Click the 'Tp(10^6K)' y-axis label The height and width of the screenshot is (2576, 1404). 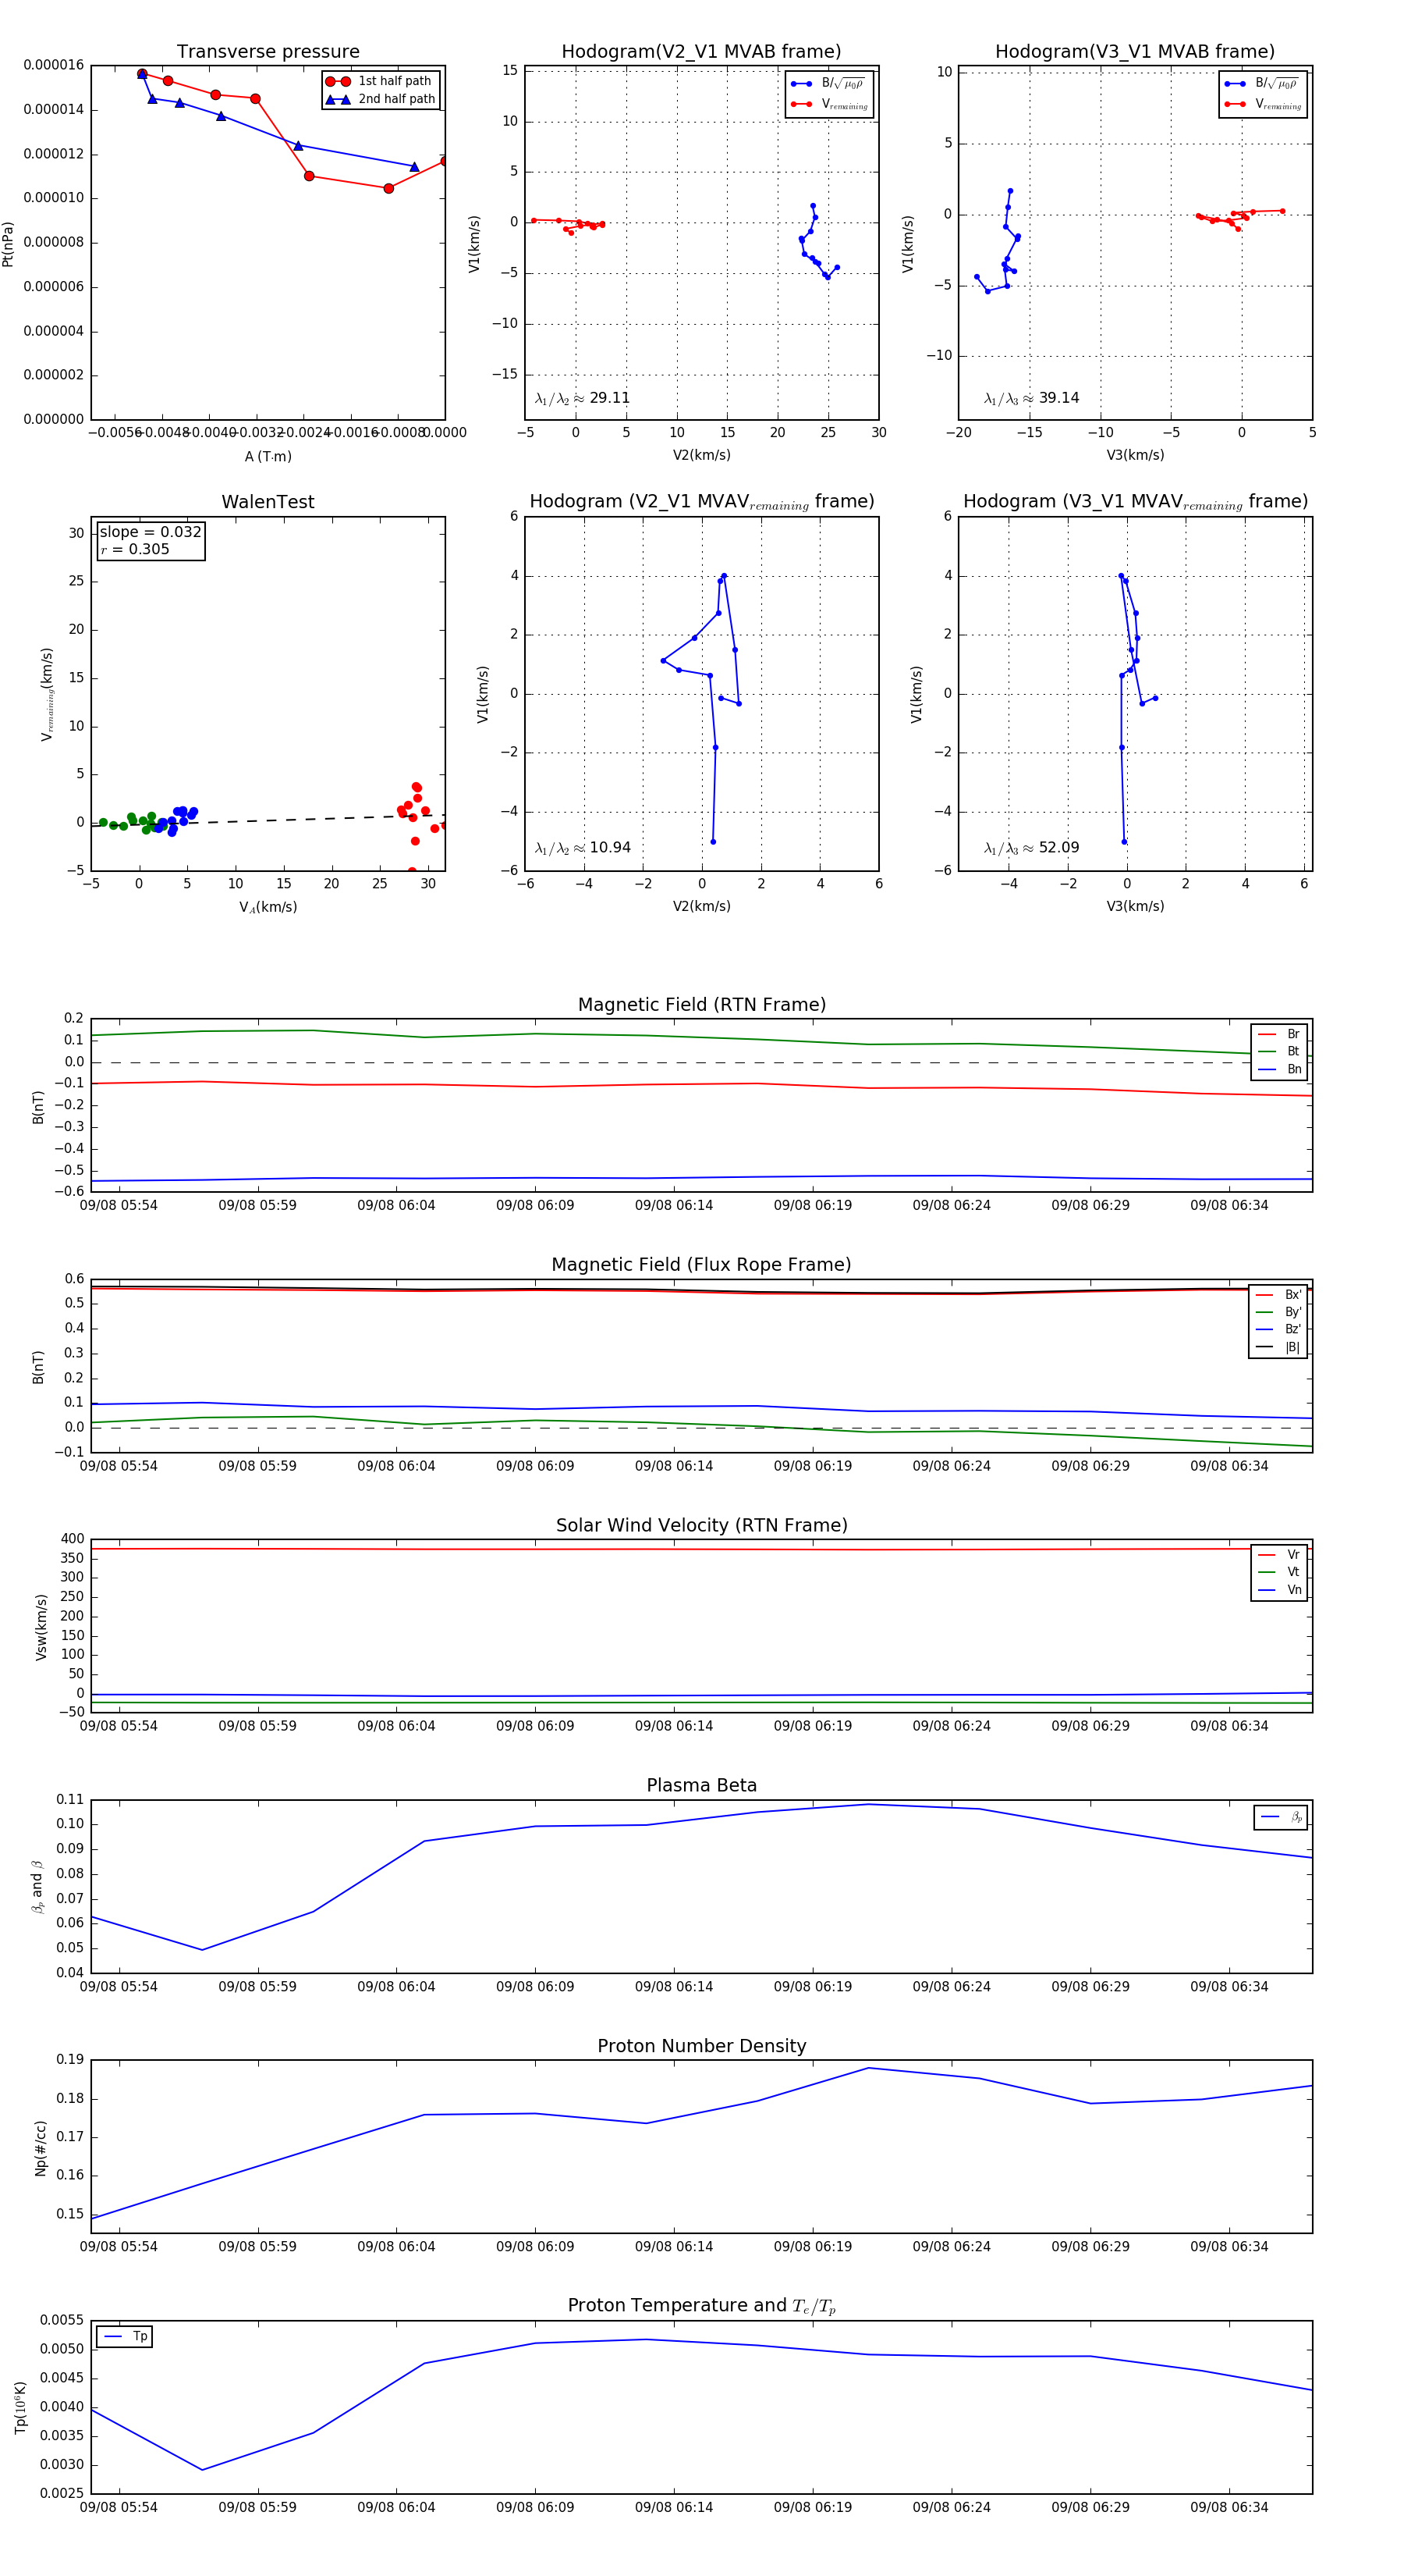20,2407
